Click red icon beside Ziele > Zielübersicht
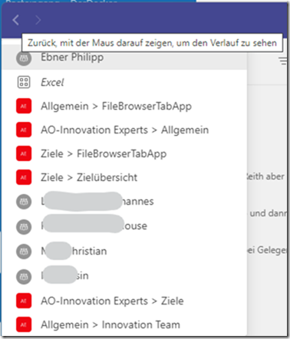290x339 pixels. (24, 177)
